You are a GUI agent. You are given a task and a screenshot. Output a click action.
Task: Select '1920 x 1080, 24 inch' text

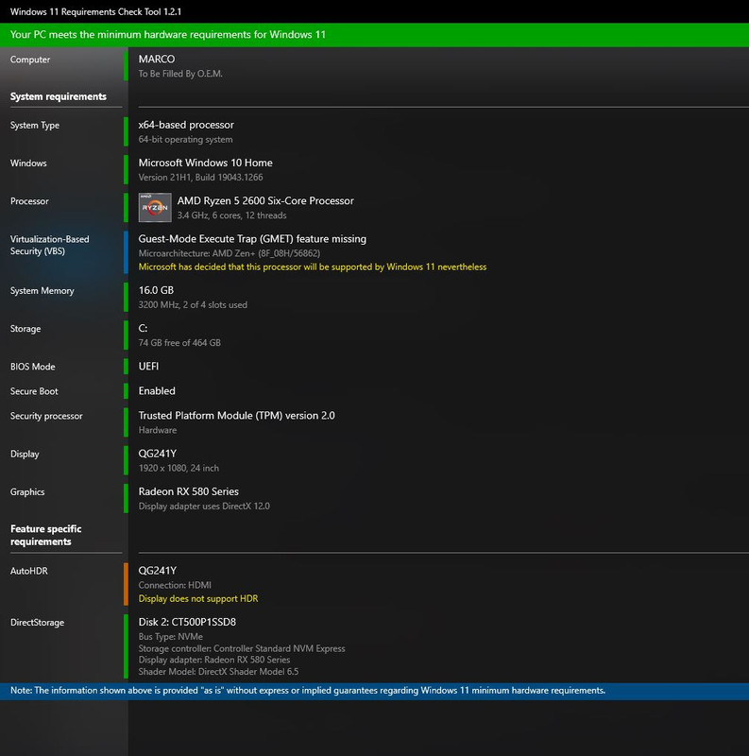click(179, 468)
